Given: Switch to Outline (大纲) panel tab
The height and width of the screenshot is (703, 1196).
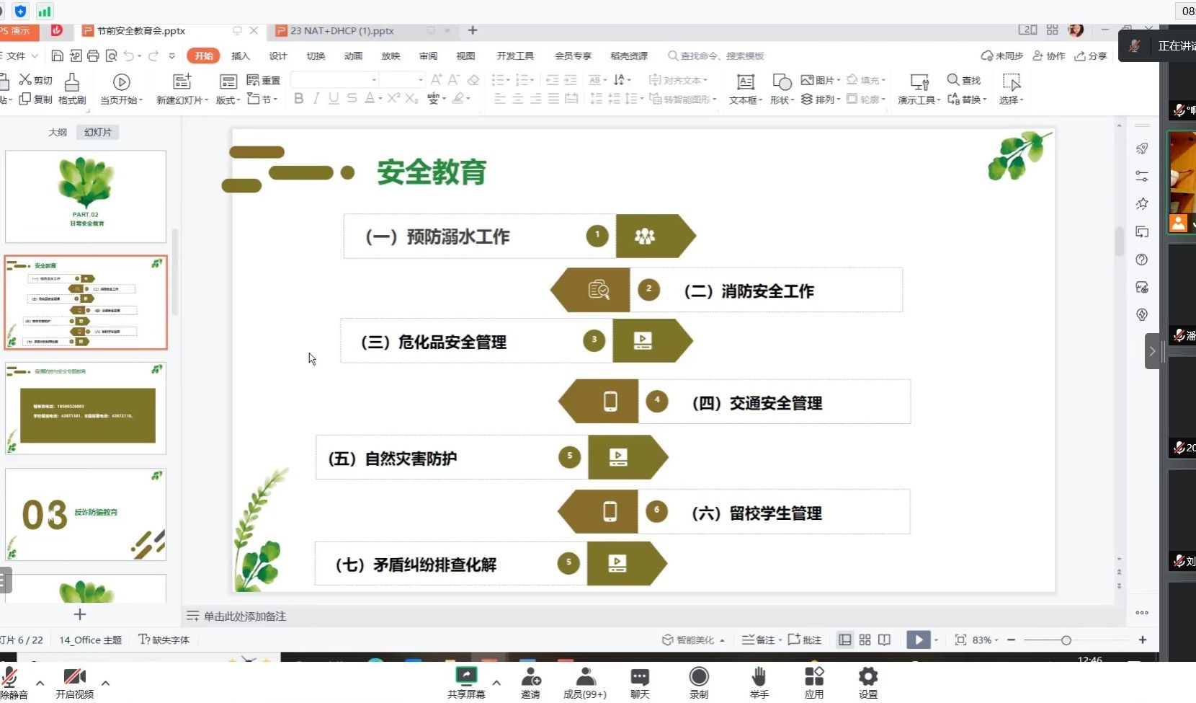Looking at the screenshot, I should click(58, 132).
